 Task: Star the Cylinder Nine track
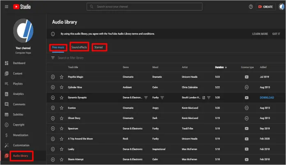tap(62, 87)
